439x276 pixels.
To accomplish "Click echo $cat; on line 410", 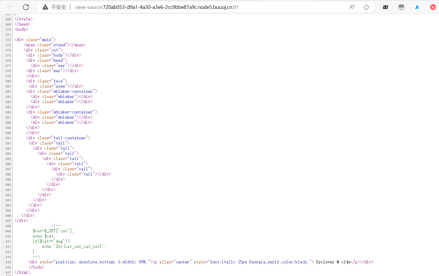I will click(44, 236).
